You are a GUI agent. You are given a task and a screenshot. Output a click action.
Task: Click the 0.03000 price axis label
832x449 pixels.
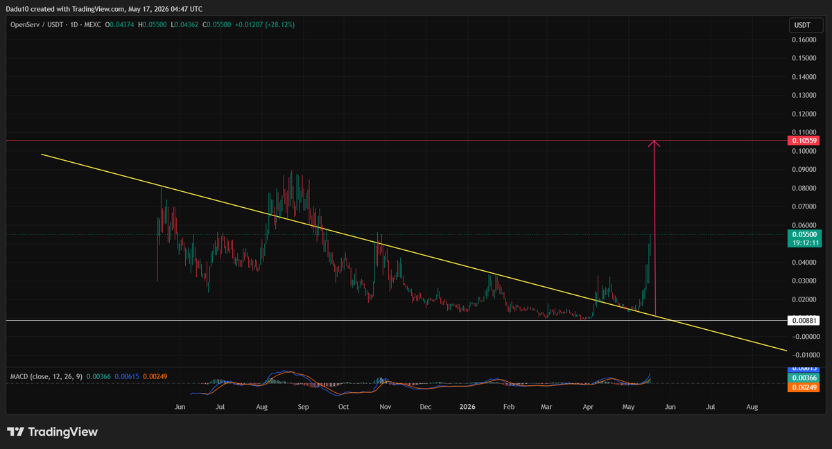804,281
